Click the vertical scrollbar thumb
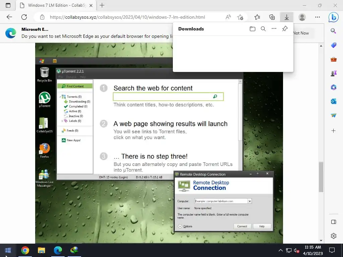Viewport: 343px width, 257px height. 321,177
